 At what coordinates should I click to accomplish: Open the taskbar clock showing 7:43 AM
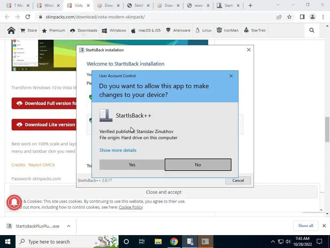click(302, 242)
